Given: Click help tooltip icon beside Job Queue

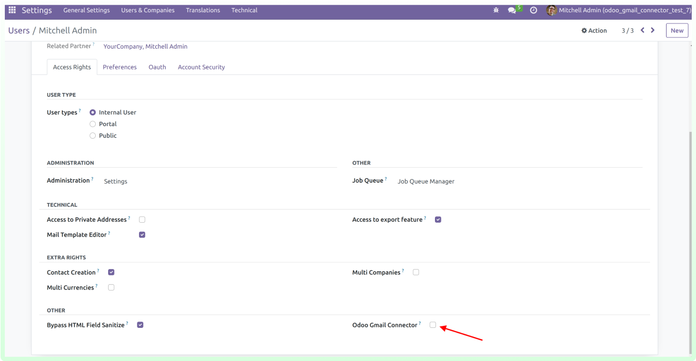Looking at the screenshot, I should point(386,179).
